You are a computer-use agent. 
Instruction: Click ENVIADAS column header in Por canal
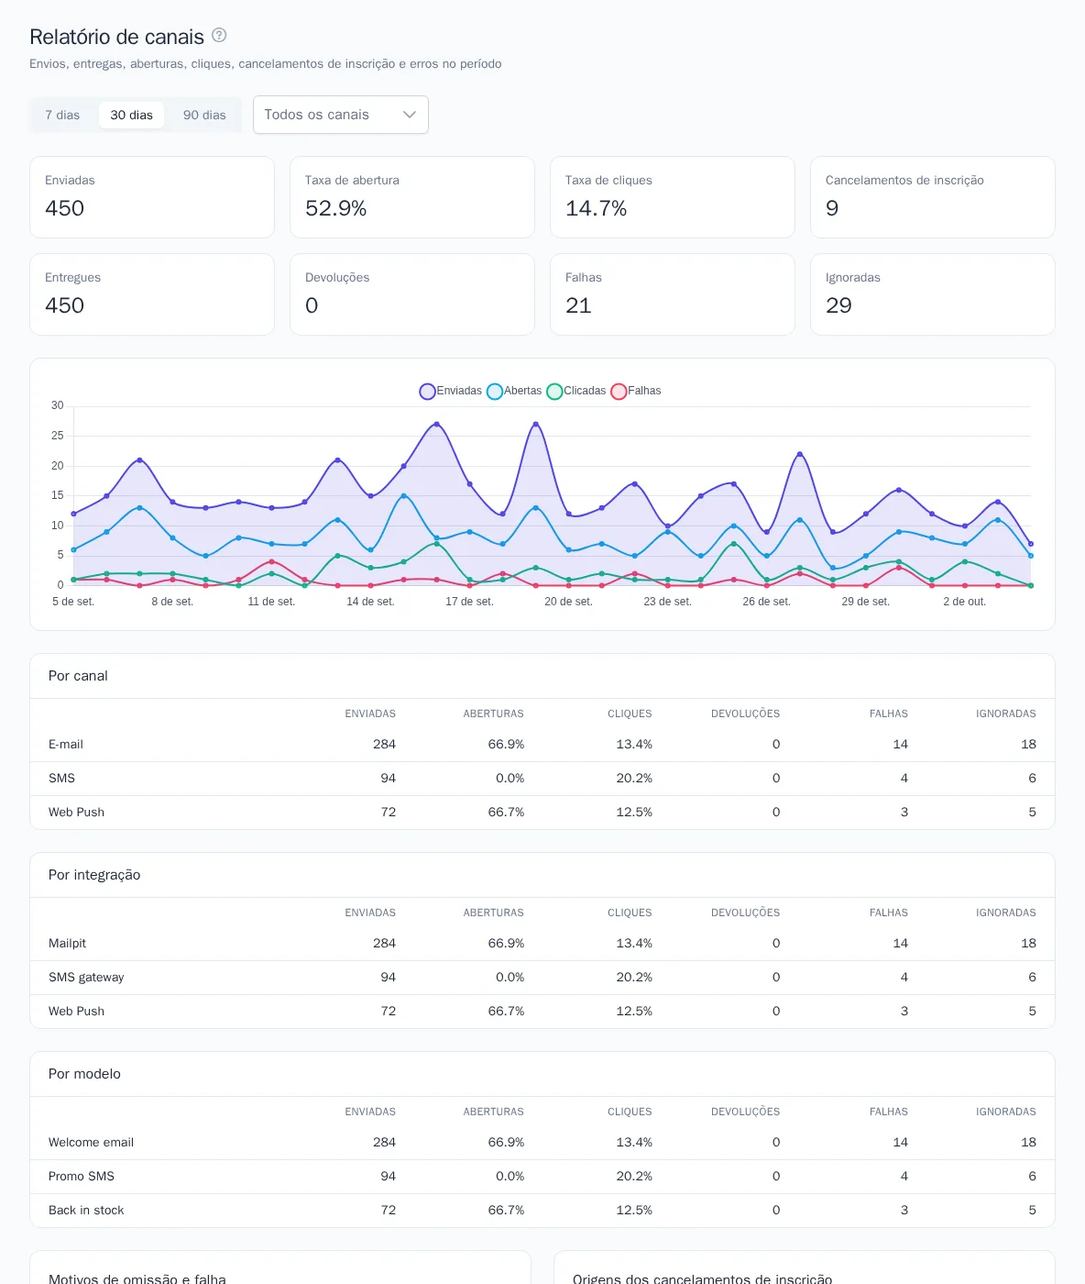coord(370,714)
